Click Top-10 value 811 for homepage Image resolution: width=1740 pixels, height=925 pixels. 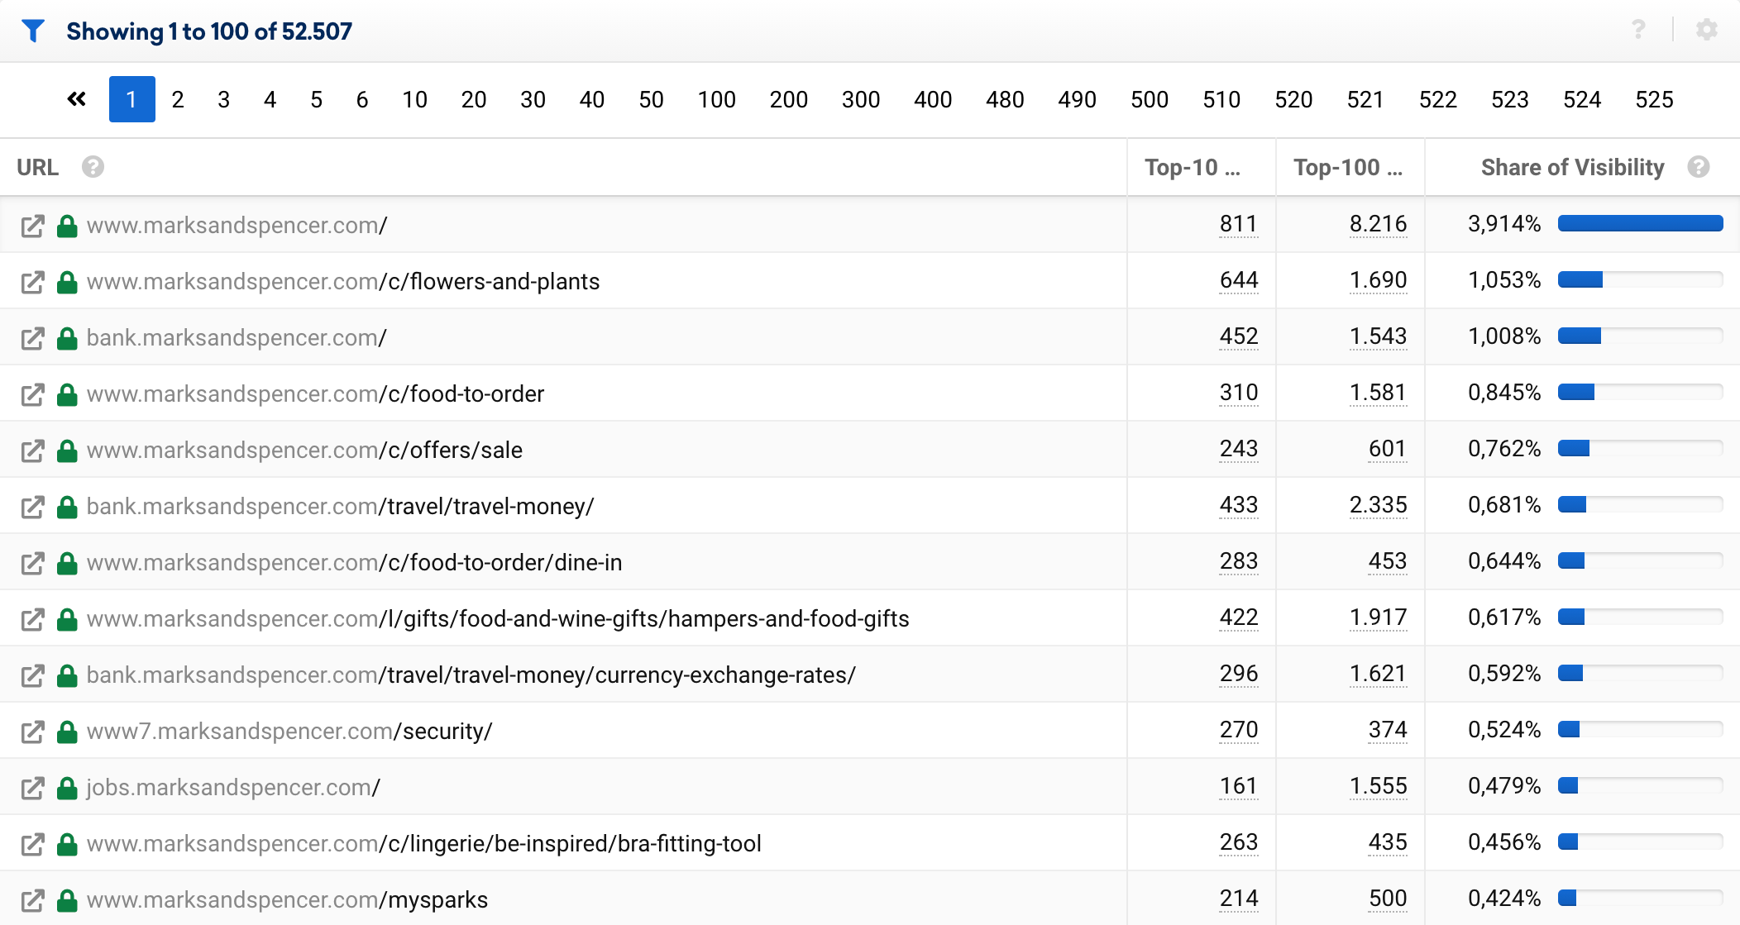[x=1238, y=224]
